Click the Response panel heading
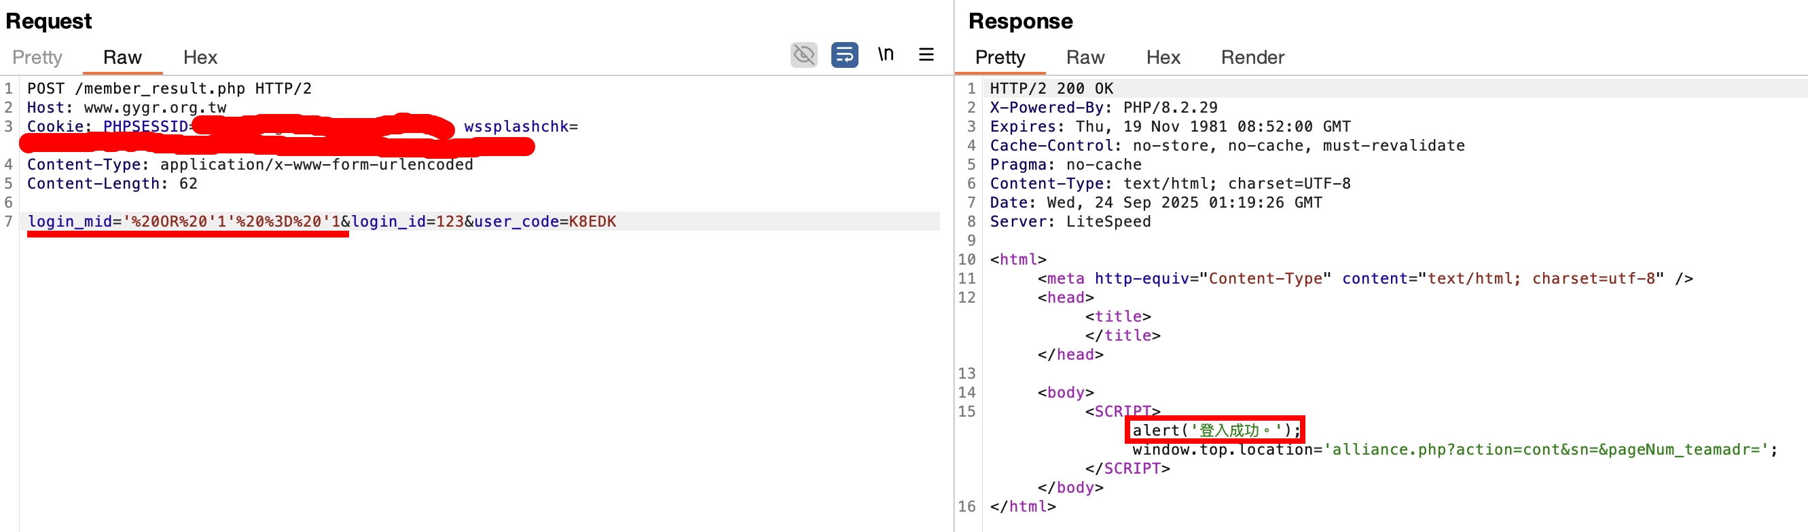Image resolution: width=1808 pixels, height=532 pixels. (x=1021, y=21)
